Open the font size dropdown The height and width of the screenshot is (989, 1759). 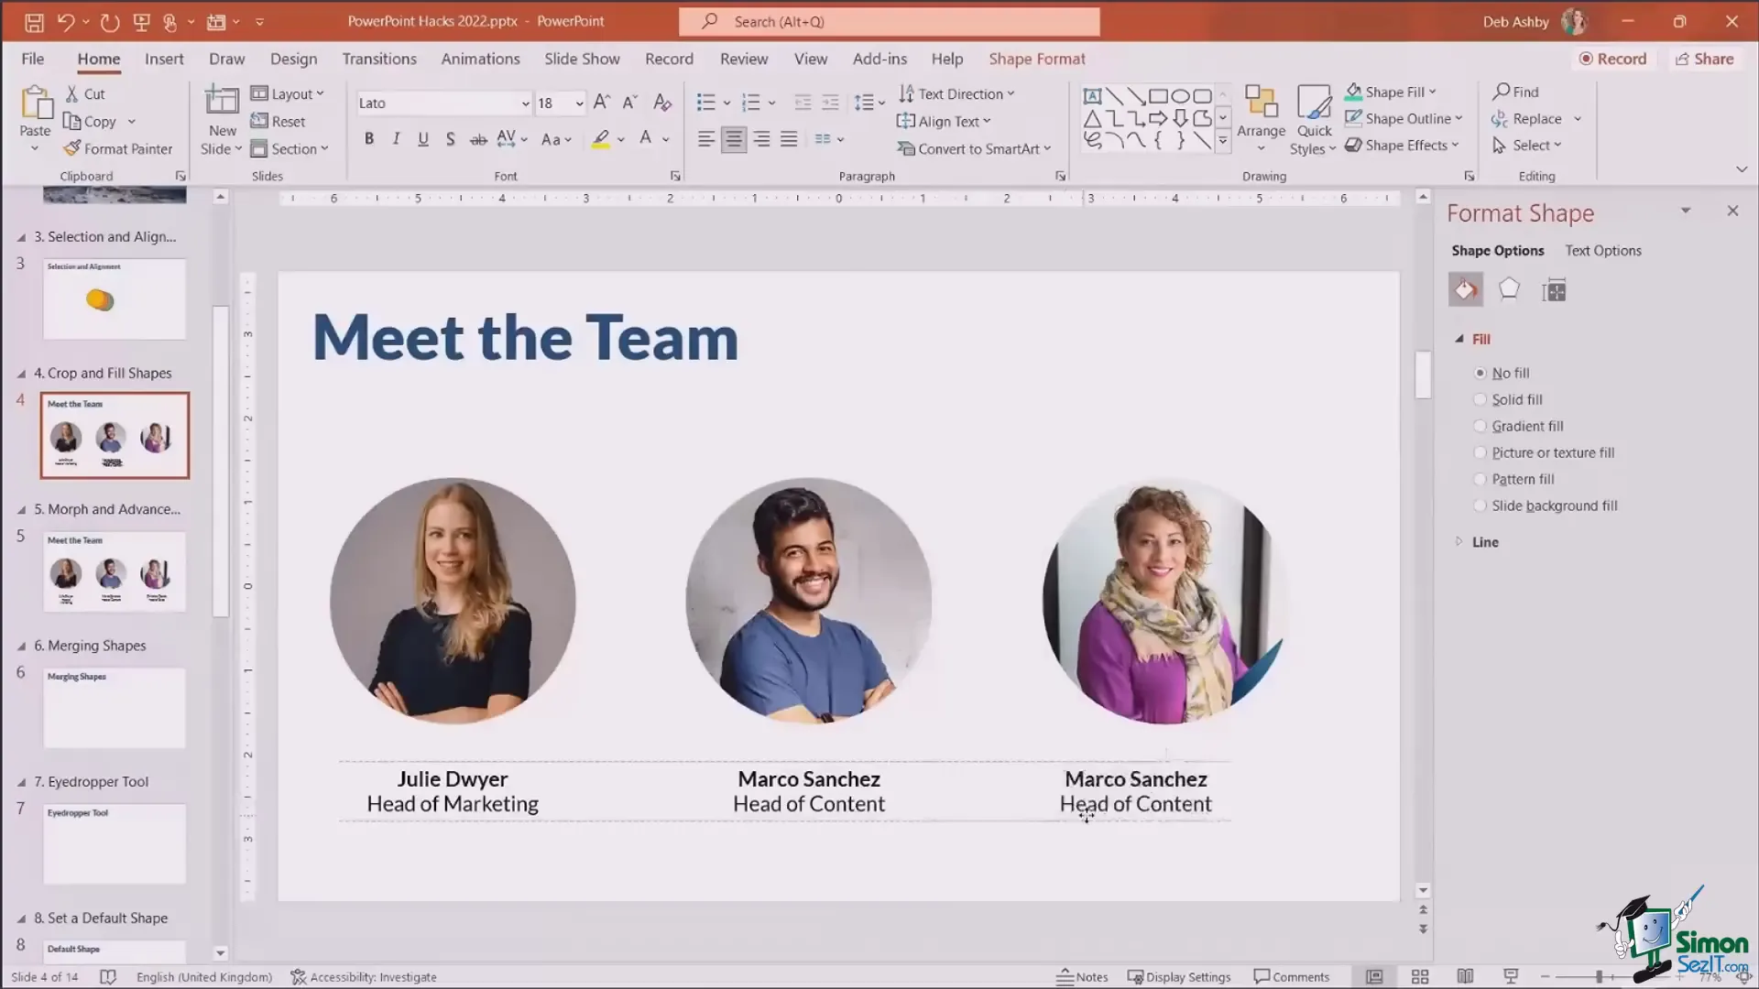click(579, 103)
